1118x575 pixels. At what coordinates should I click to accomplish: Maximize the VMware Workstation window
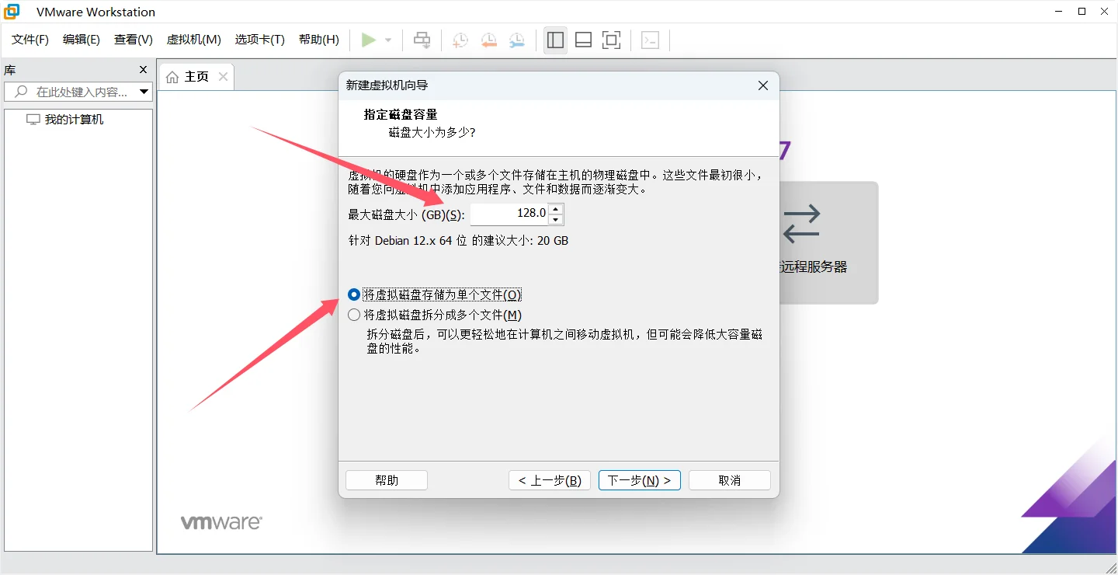1082,12
